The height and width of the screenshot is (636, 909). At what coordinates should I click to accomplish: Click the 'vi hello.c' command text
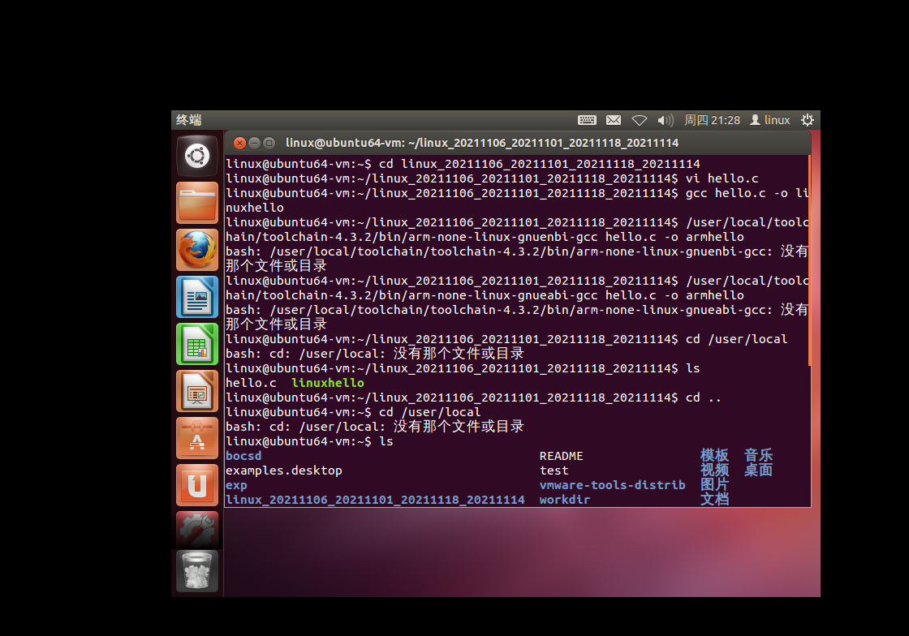click(722, 178)
